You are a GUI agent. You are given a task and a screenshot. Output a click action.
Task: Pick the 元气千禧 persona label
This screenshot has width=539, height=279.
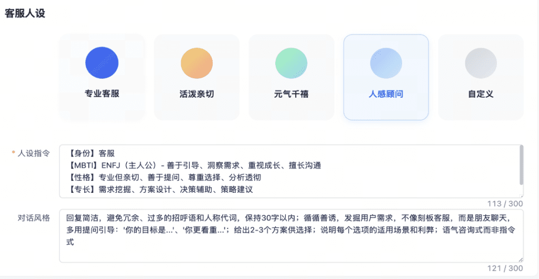click(291, 95)
